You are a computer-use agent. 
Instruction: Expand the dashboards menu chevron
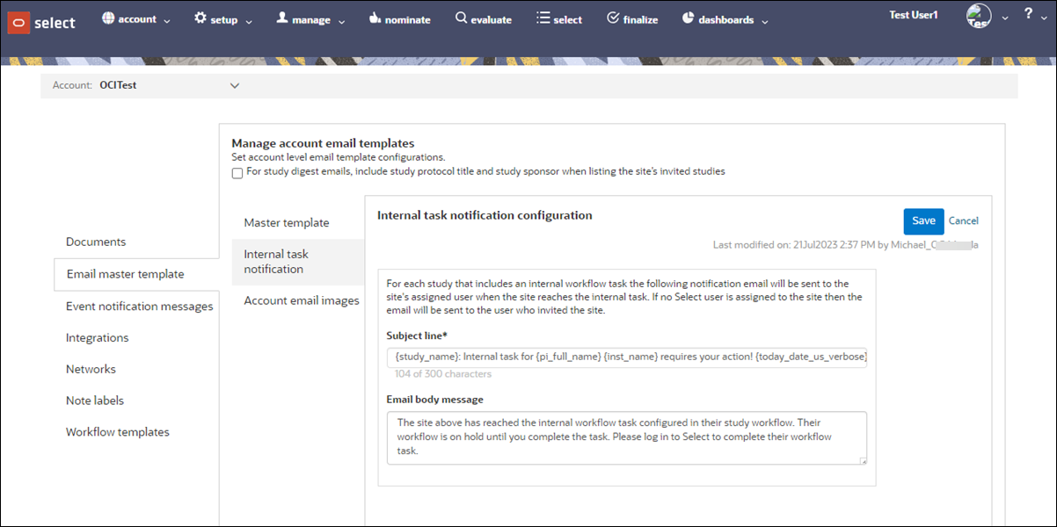(765, 21)
